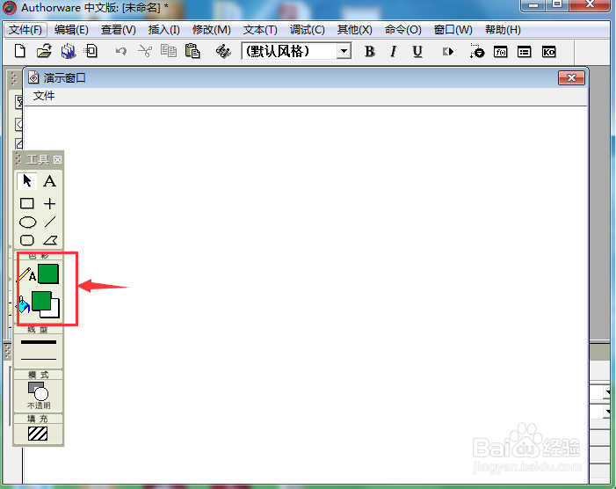Select the thin line style
The image size is (616, 489).
click(39, 359)
